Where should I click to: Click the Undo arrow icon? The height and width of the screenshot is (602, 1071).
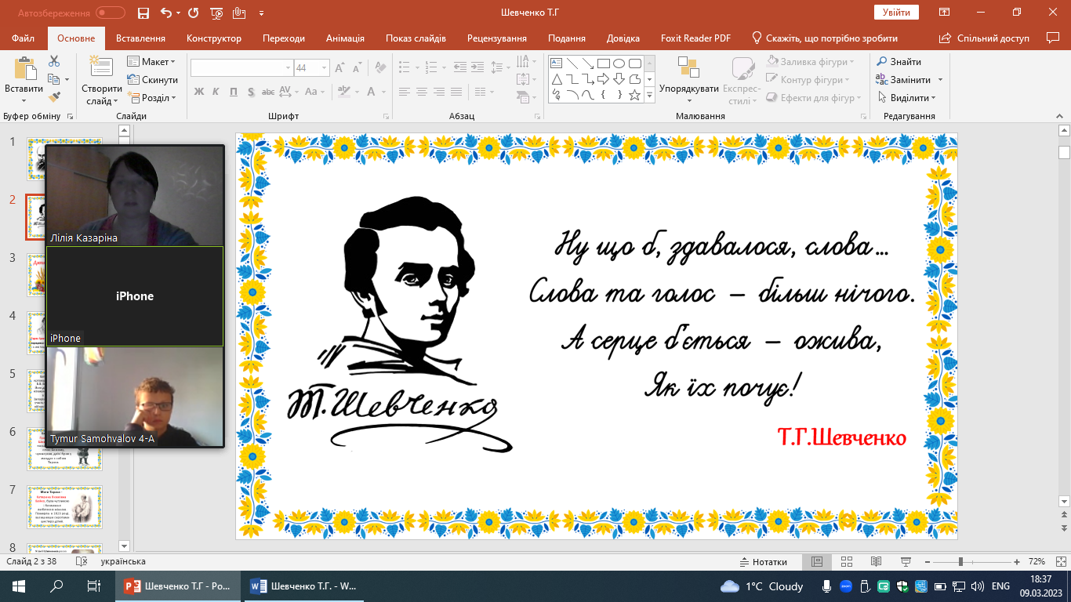click(x=165, y=13)
